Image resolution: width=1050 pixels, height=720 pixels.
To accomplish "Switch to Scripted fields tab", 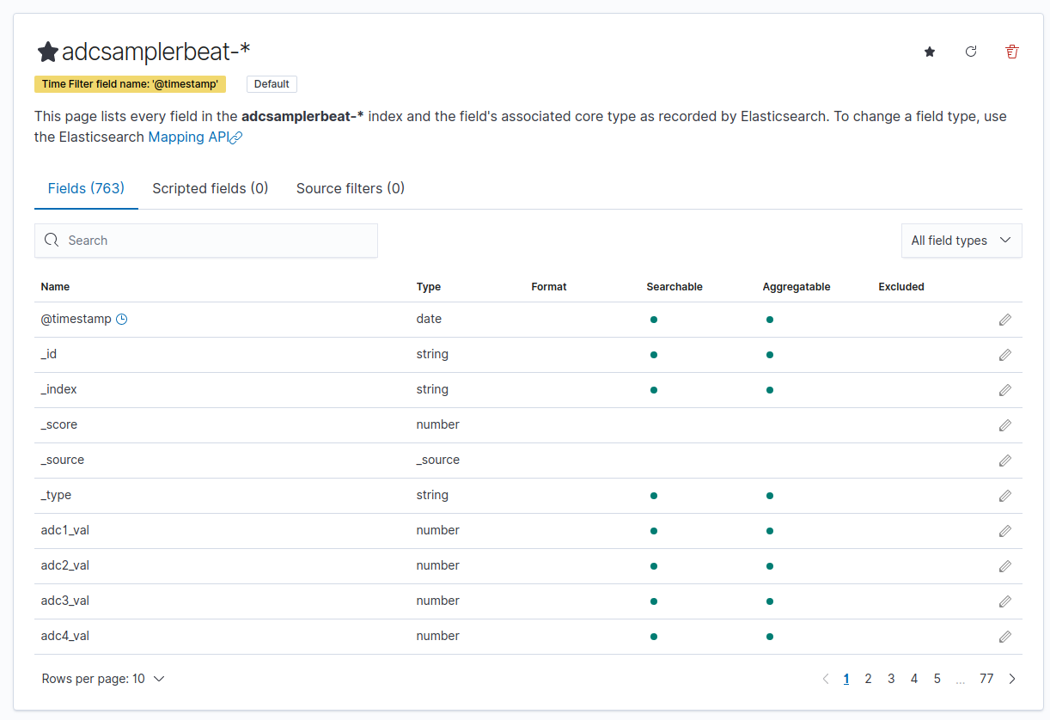I will [x=211, y=188].
